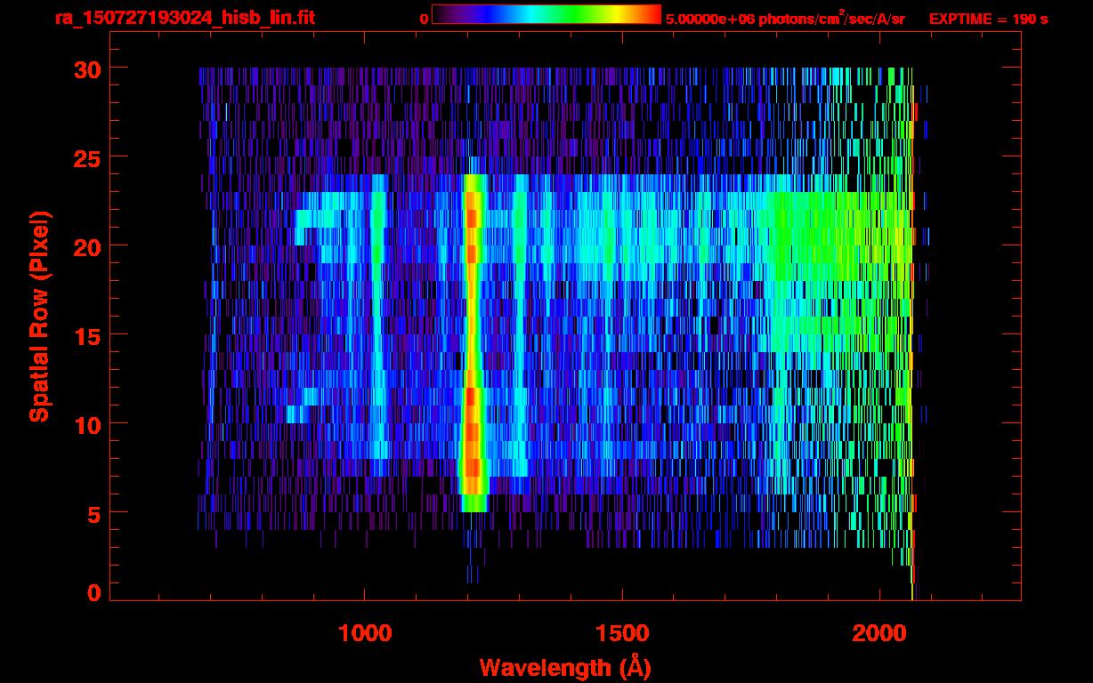Click x-axis tick label 1000
The height and width of the screenshot is (683, 1093).
[x=365, y=633]
